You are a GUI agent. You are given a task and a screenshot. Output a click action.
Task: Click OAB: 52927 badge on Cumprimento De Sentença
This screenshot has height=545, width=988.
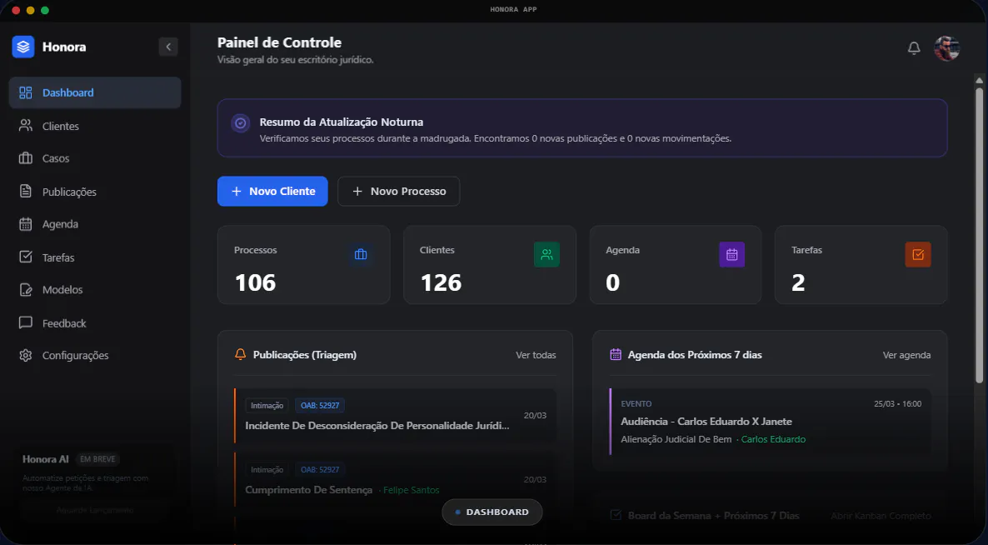tap(320, 470)
